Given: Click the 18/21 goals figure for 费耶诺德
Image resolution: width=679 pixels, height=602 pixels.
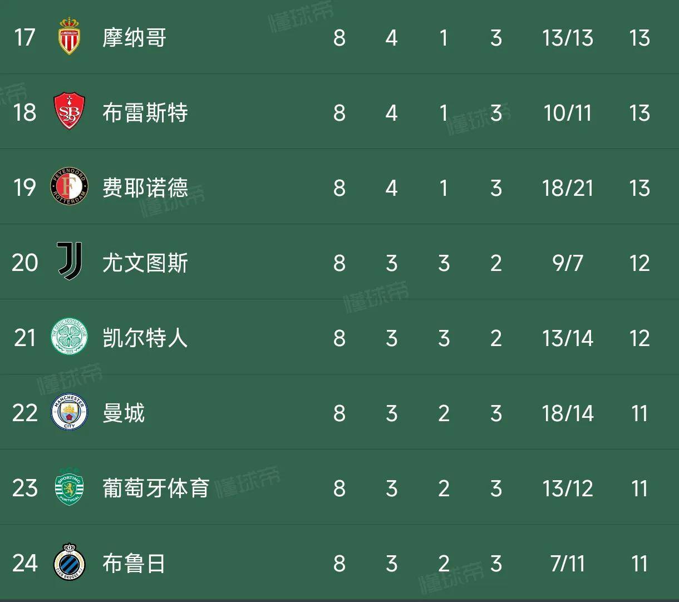Looking at the screenshot, I should point(568,188).
